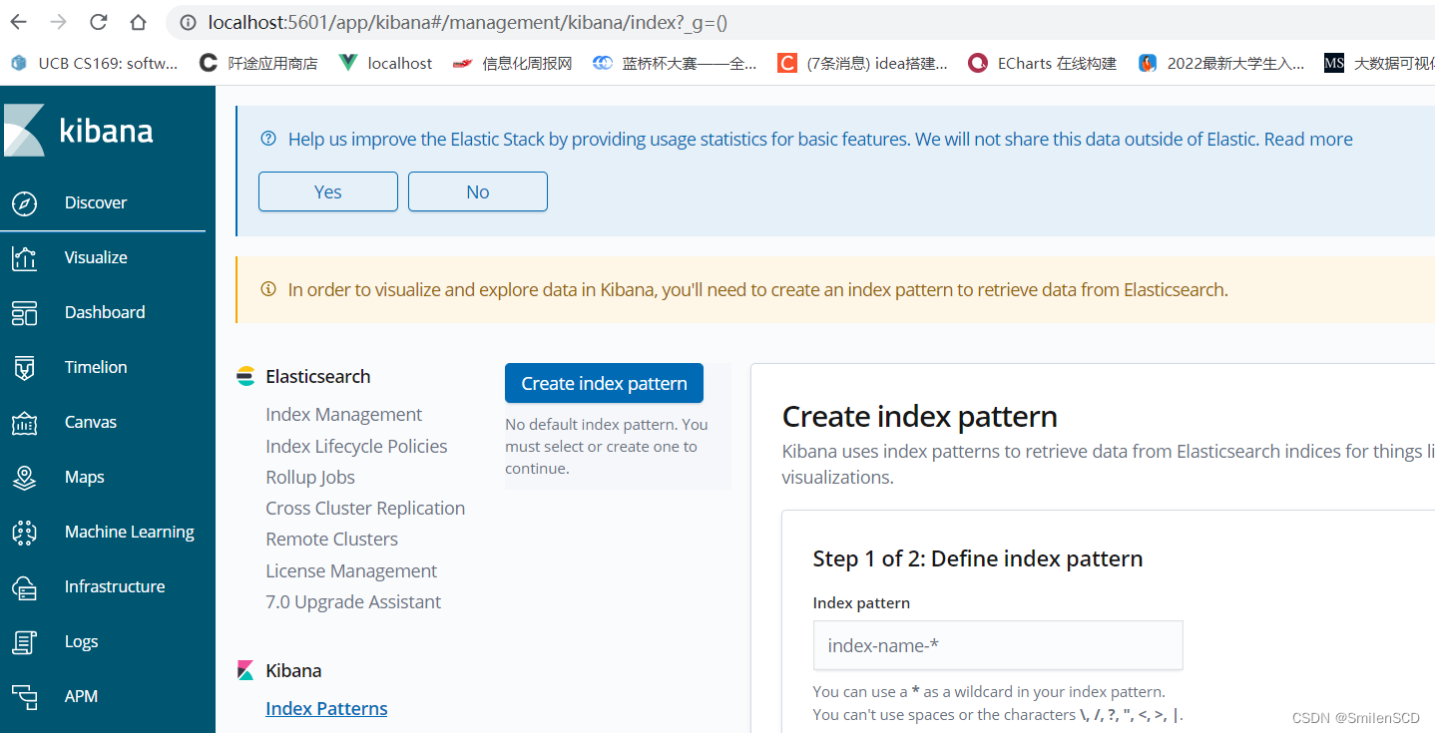Click the browser back arrow
This screenshot has height=733, width=1435.
tap(20, 21)
